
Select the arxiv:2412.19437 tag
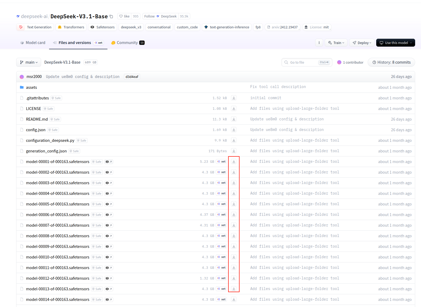click(x=282, y=27)
